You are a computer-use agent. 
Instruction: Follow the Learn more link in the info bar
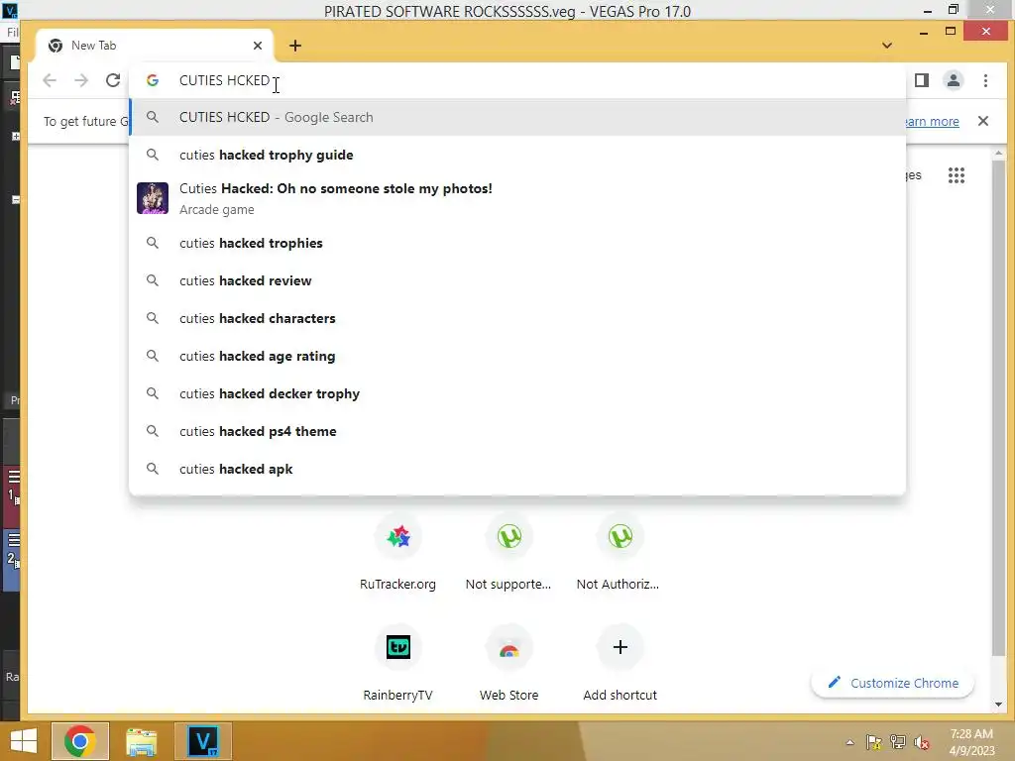(932, 121)
